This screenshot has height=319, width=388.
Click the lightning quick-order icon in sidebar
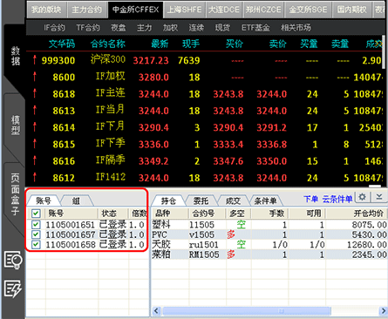13,288
